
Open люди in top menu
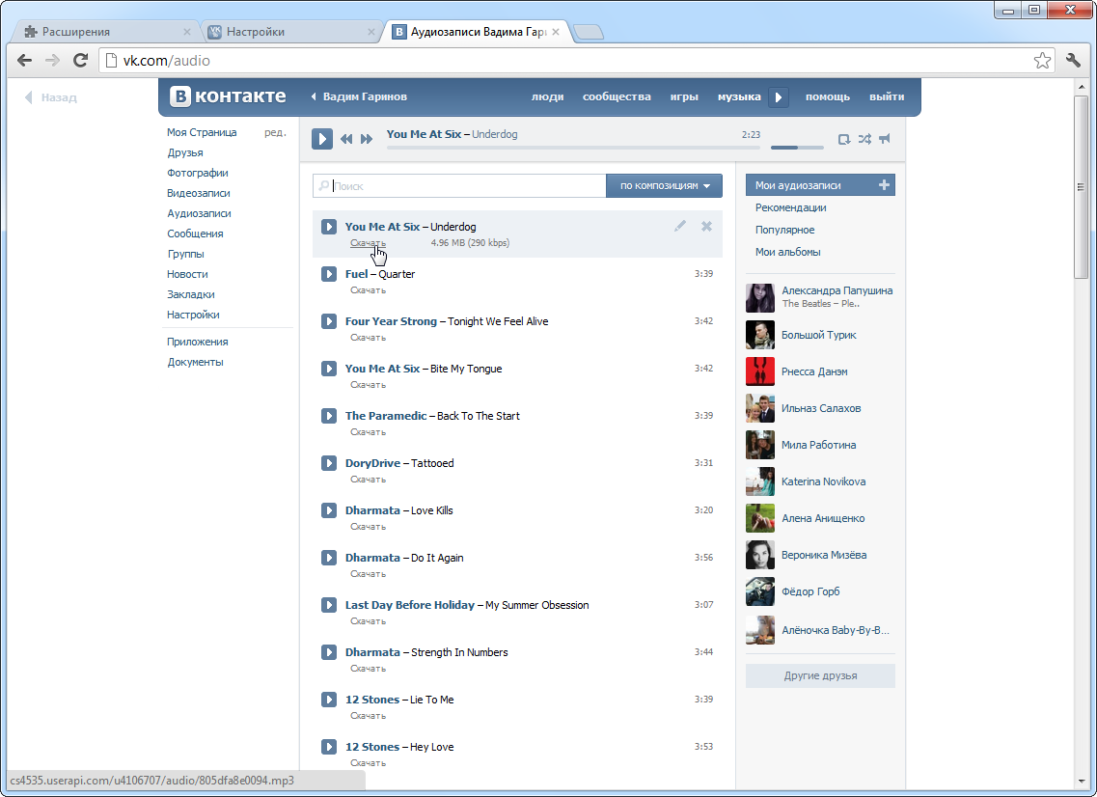[547, 96]
